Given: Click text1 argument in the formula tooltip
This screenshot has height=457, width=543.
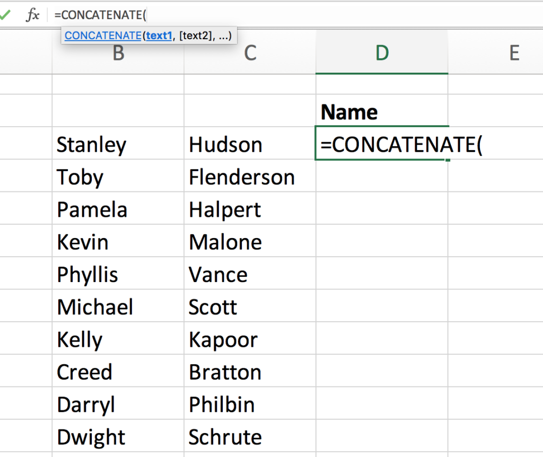Looking at the screenshot, I should pyautogui.click(x=159, y=36).
